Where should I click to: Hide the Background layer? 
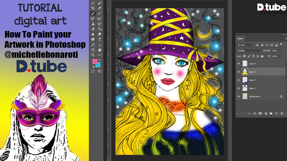click(239, 97)
